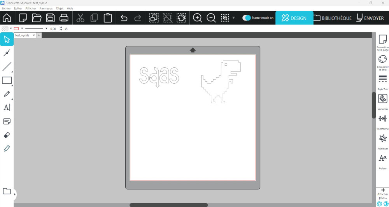Image resolution: width=389 pixels, height=207 pixels.
Task: Open the Editer menu
Action: 18,8
